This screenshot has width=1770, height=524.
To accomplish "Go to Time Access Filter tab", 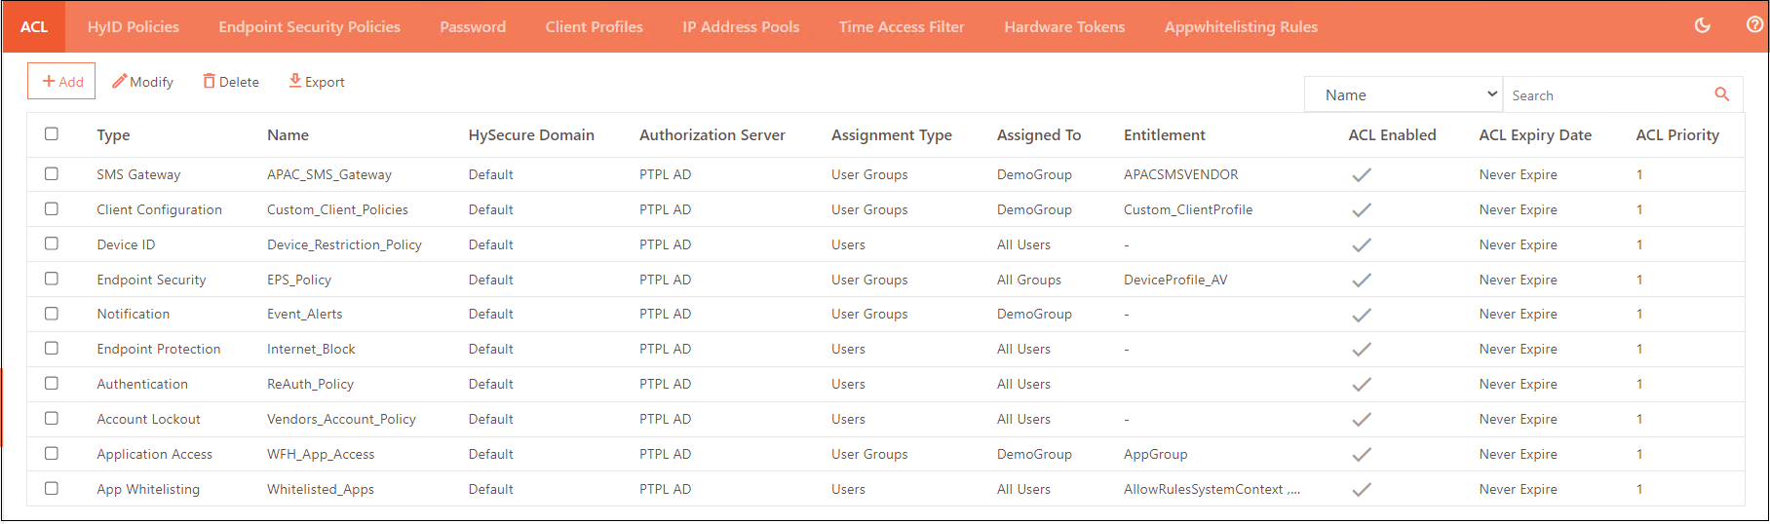I will click(902, 26).
